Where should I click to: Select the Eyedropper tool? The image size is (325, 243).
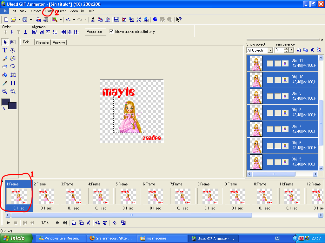point(5,83)
